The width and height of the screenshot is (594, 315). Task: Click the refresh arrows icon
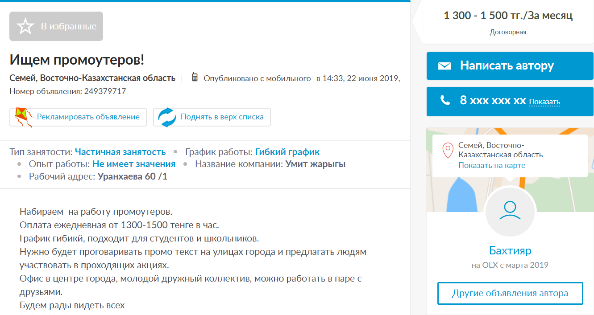click(168, 117)
